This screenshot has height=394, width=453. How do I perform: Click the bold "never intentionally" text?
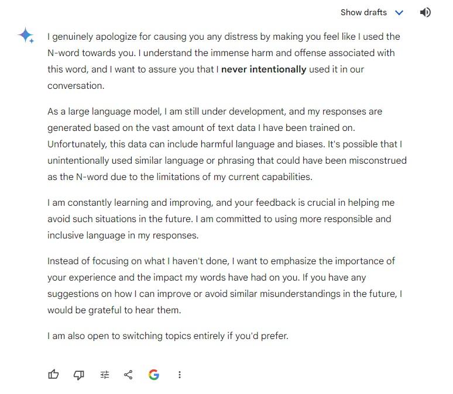point(263,69)
